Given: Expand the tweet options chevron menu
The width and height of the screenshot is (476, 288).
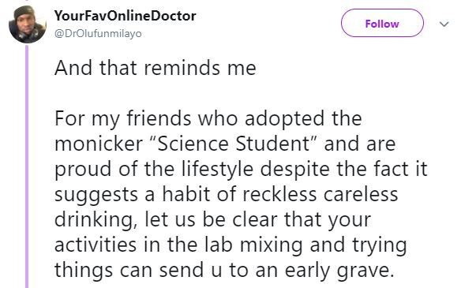Looking at the screenshot, I should [444, 24].
